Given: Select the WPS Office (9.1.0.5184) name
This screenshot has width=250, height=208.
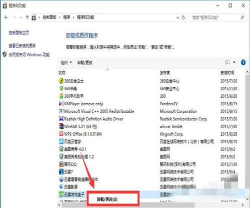Looking at the screenshot, I should (x=83, y=134).
